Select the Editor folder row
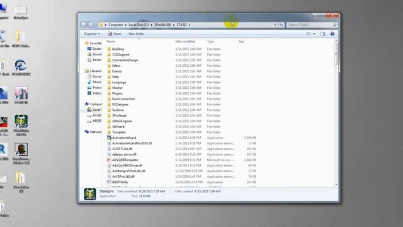Image resolution: width=403 pixels, height=227 pixels. pos(181,66)
